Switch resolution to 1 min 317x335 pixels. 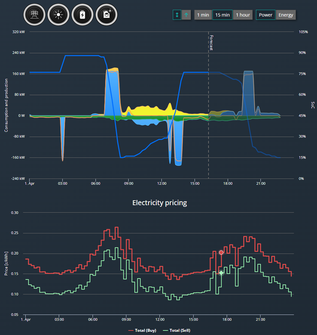pyautogui.click(x=203, y=15)
